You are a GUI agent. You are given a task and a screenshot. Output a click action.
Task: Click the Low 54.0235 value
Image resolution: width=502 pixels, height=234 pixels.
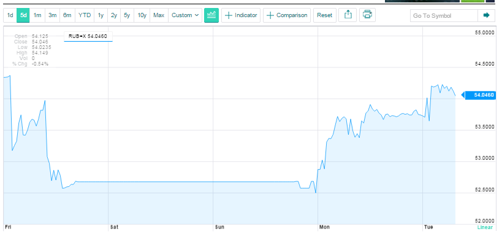[42, 47]
